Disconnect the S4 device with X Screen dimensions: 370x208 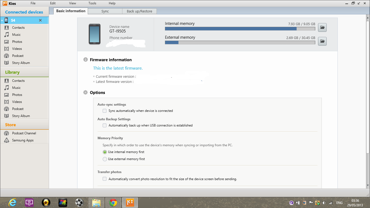point(40,20)
